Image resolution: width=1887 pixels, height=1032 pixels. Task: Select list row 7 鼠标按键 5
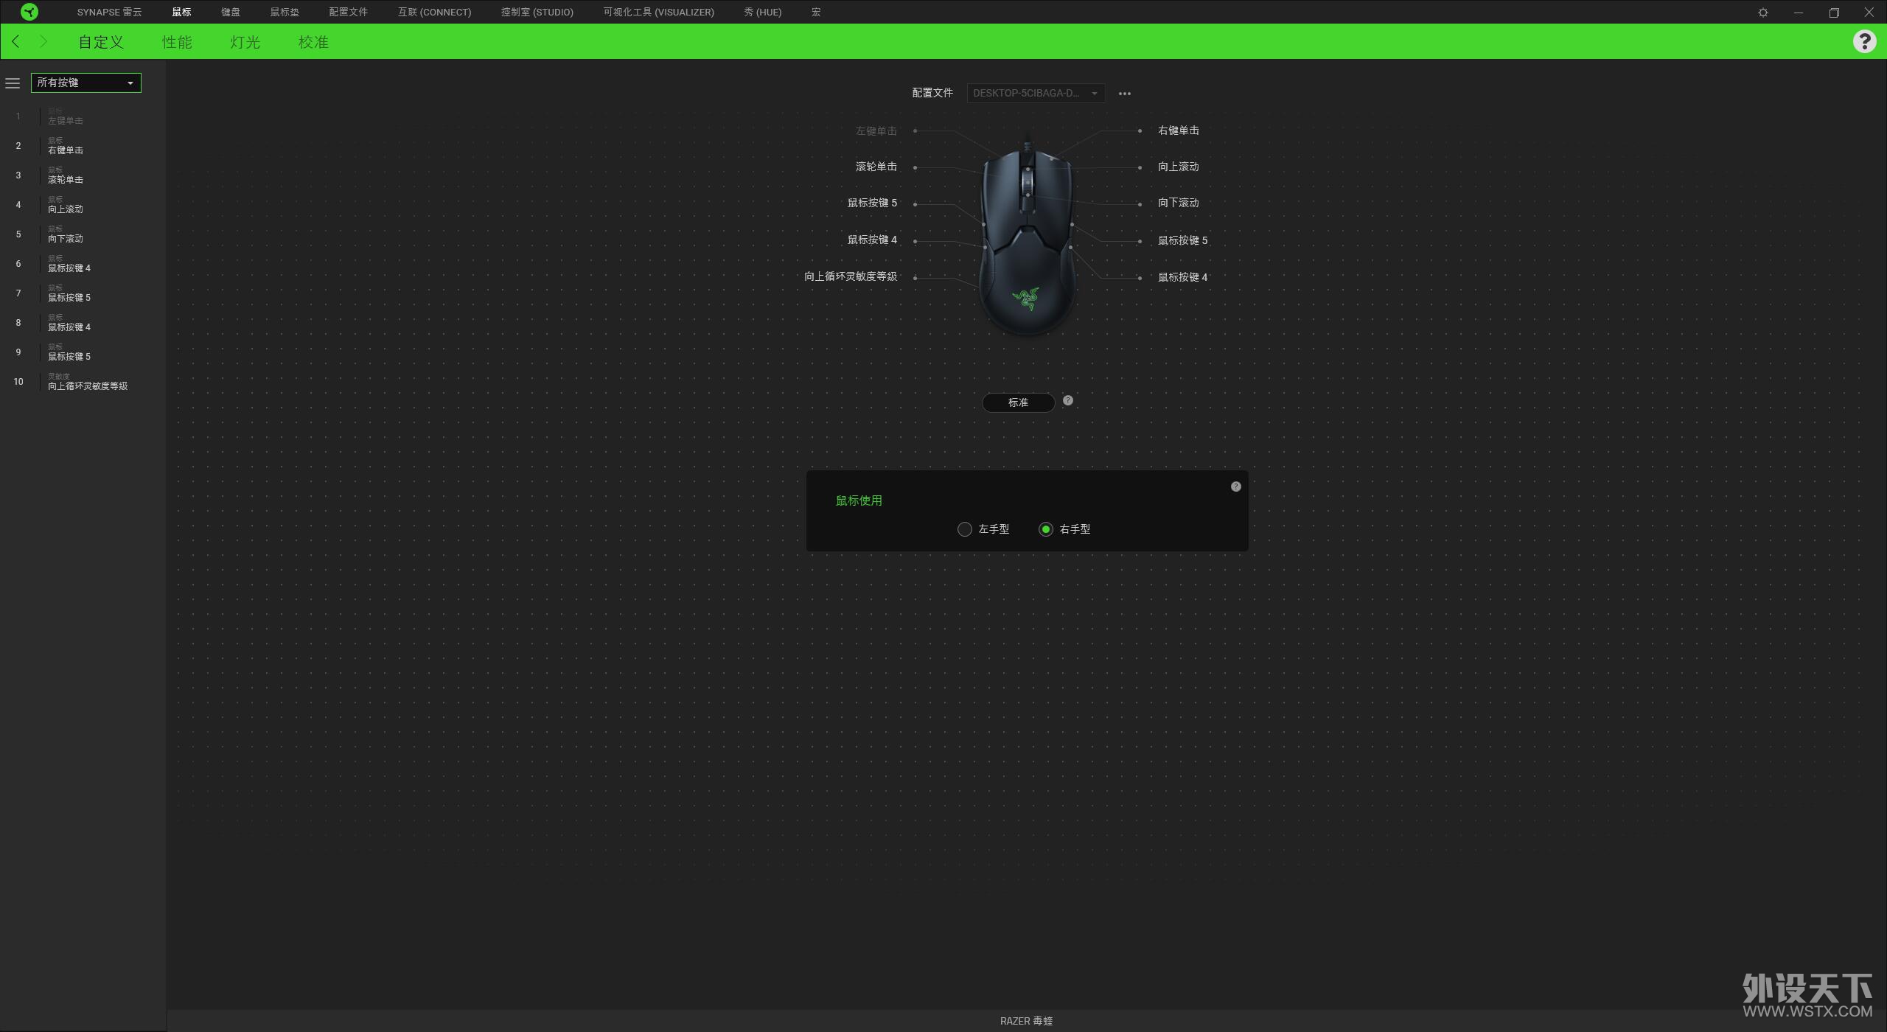click(x=83, y=293)
